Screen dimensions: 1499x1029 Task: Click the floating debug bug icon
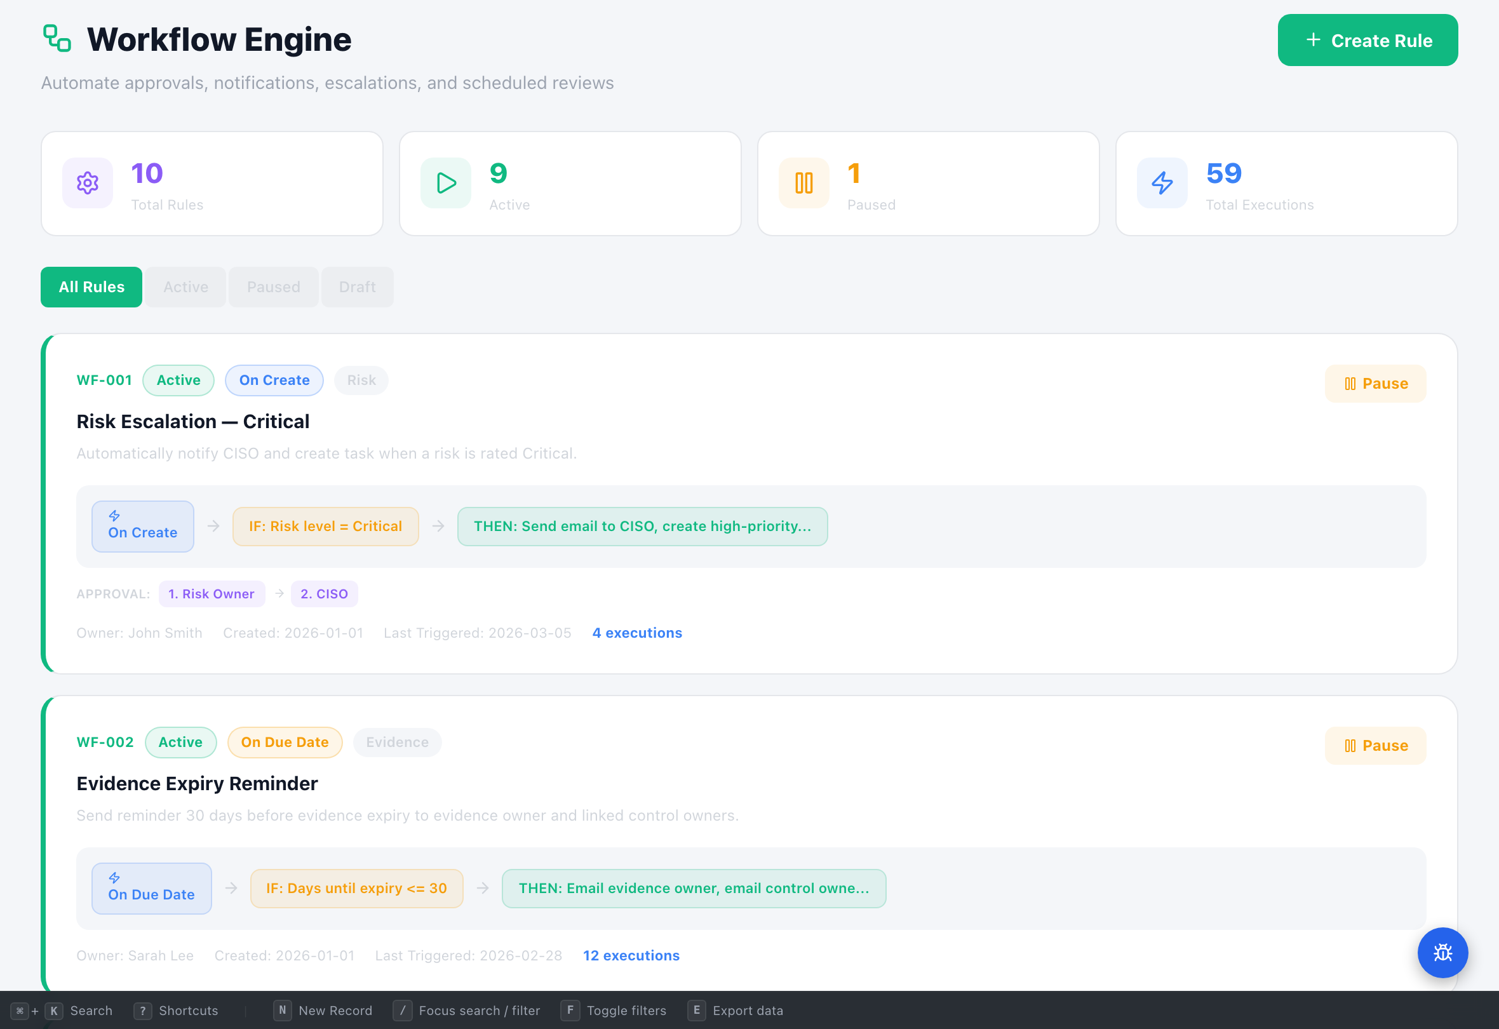1443,953
